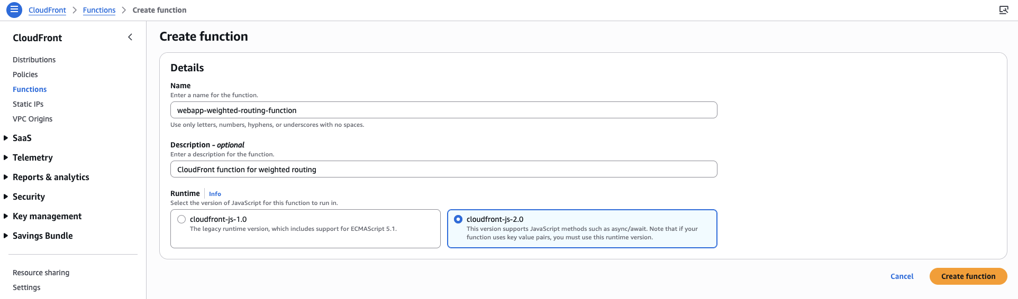Screen dimensions: 1018x299
Task: Go to Distributions in sidebar
Action: pyautogui.click(x=34, y=60)
